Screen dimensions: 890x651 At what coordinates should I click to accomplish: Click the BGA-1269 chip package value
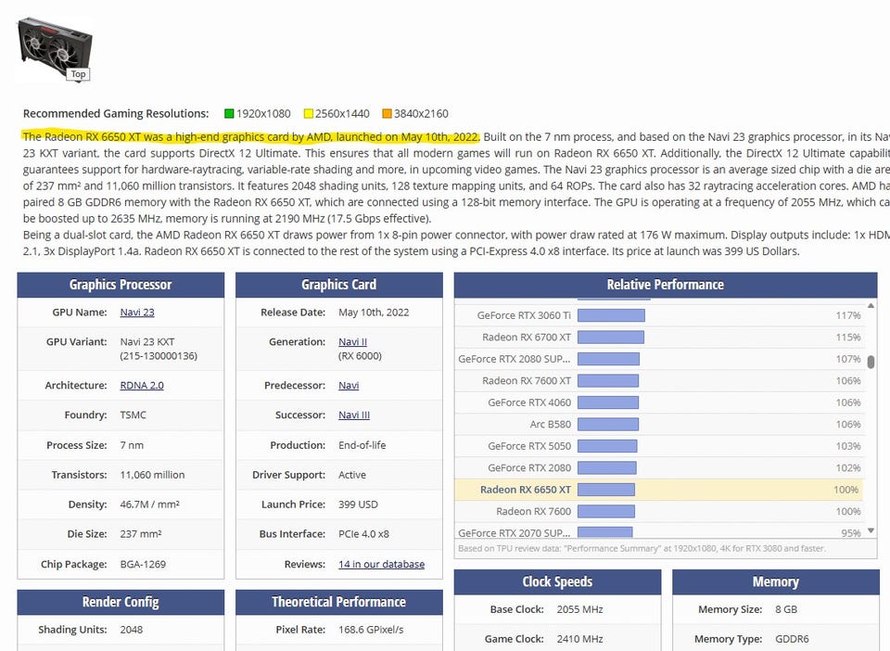pyautogui.click(x=143, y=564)
